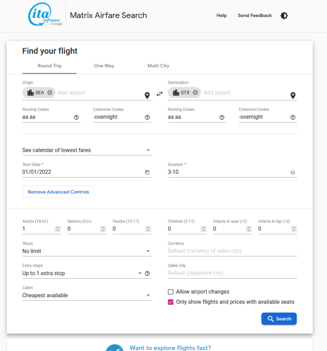Enable Allow airport changes checkbox
This screenshot has height=351, width=327.
(x=170, y=291)
